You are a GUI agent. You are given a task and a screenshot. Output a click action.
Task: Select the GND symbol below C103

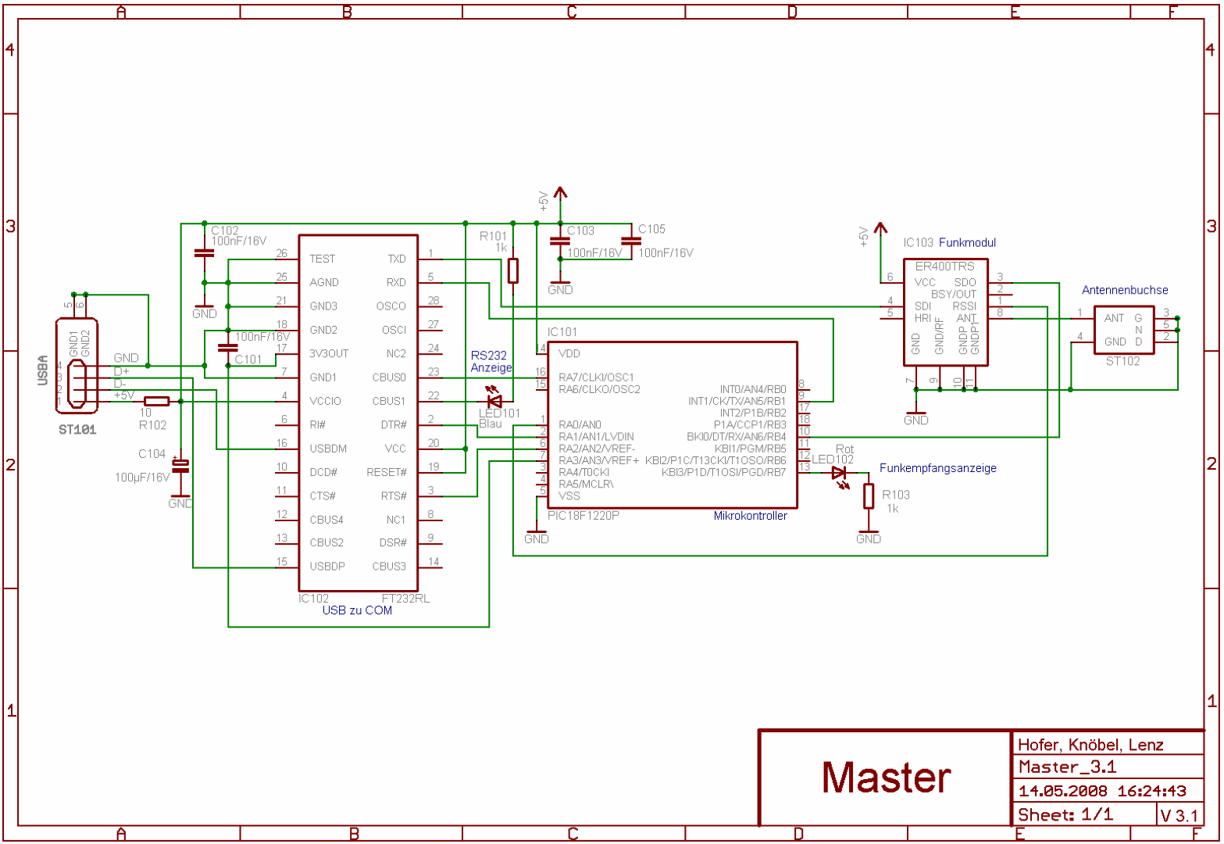560,286
